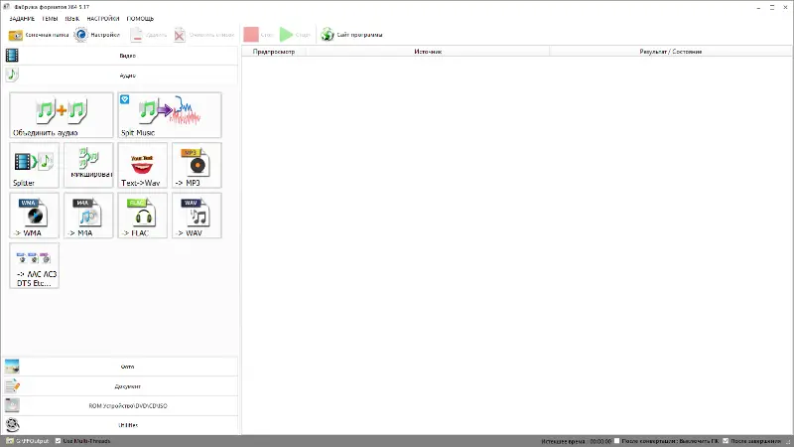Screen dimensions: 794x447
Task: Expand the Документ section
Action: pyautogui.click(x=120, y=386)
